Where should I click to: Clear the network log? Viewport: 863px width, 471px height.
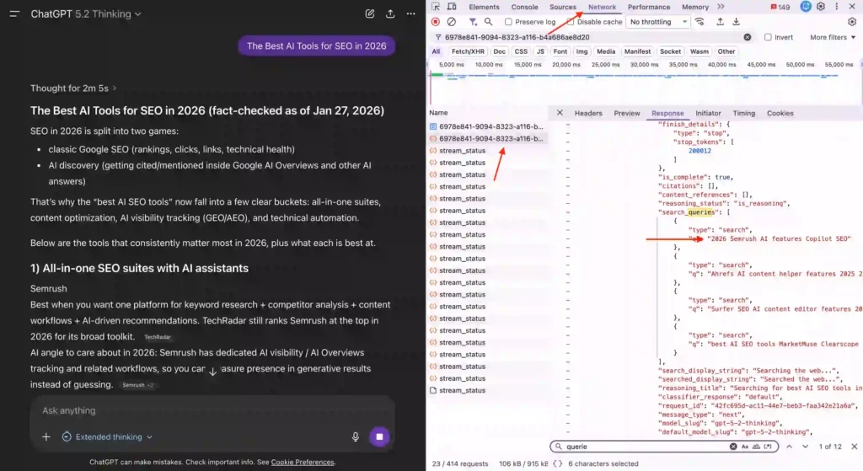(452, 22)
